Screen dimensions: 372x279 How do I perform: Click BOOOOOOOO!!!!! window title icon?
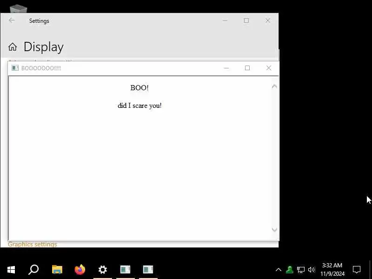[15, 68]
